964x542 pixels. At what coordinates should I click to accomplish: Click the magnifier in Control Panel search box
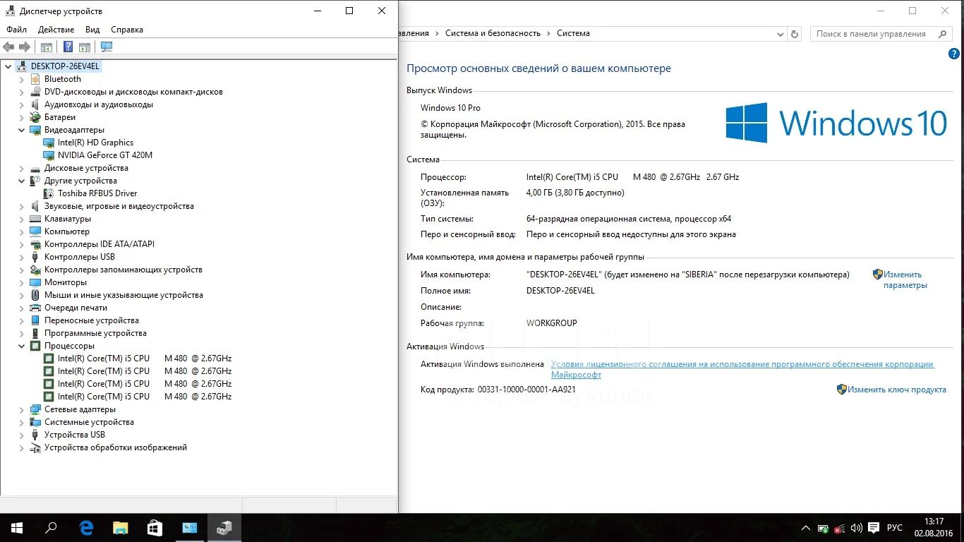pyautogui.click(x=942, y=34)
